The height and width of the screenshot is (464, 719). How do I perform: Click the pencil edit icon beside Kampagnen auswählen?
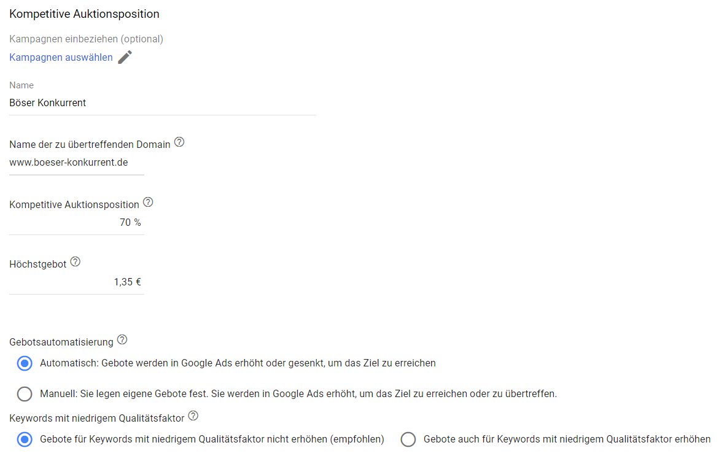point(124,56)
